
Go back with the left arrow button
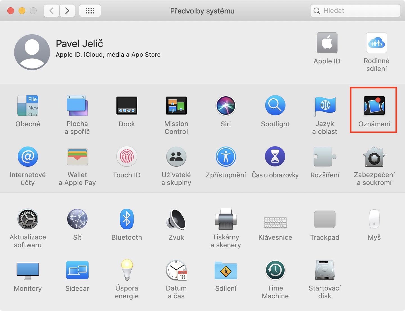coord(51,11)
